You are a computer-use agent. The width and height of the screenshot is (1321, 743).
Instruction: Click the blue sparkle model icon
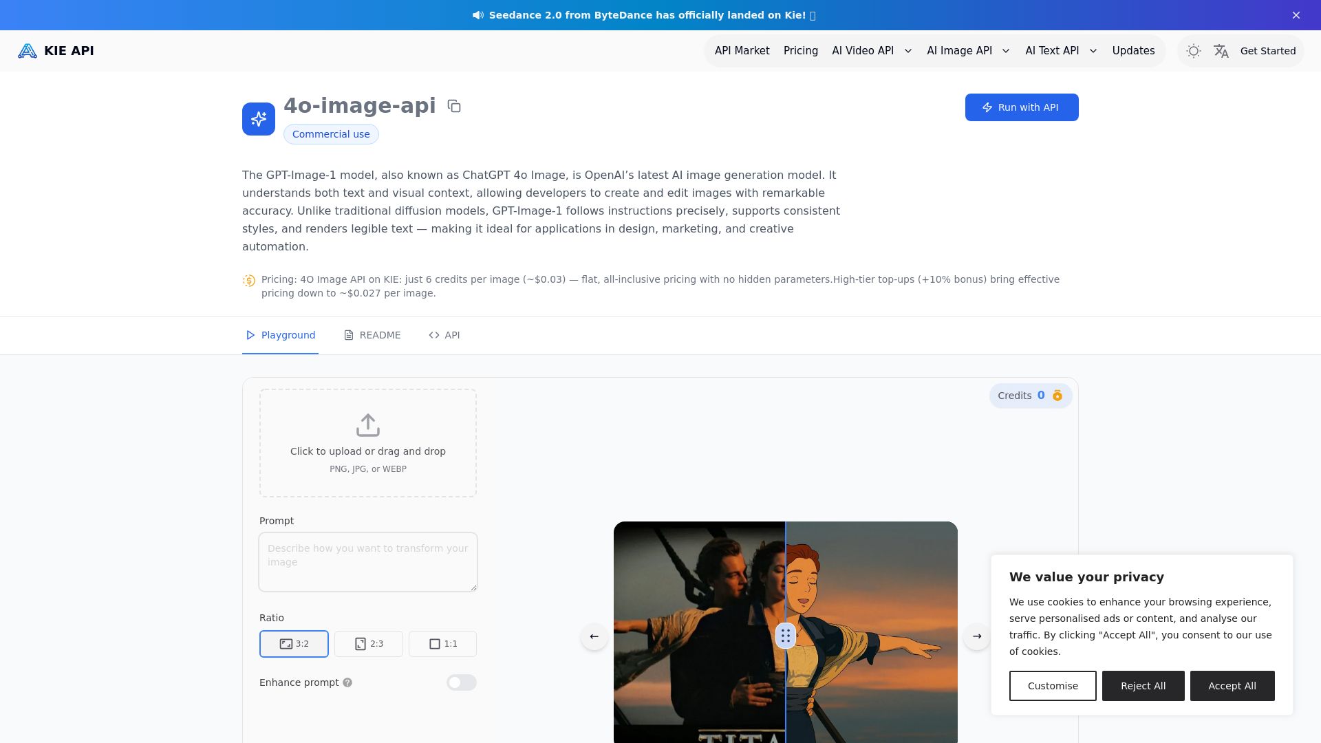click(259, 119)
